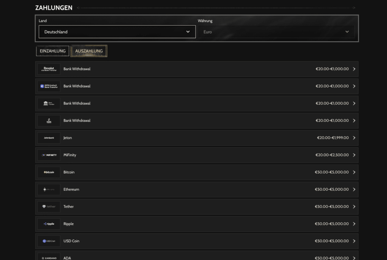Click the USD Coin logo
Screen dimensions: 387x260
pos(49,241)
